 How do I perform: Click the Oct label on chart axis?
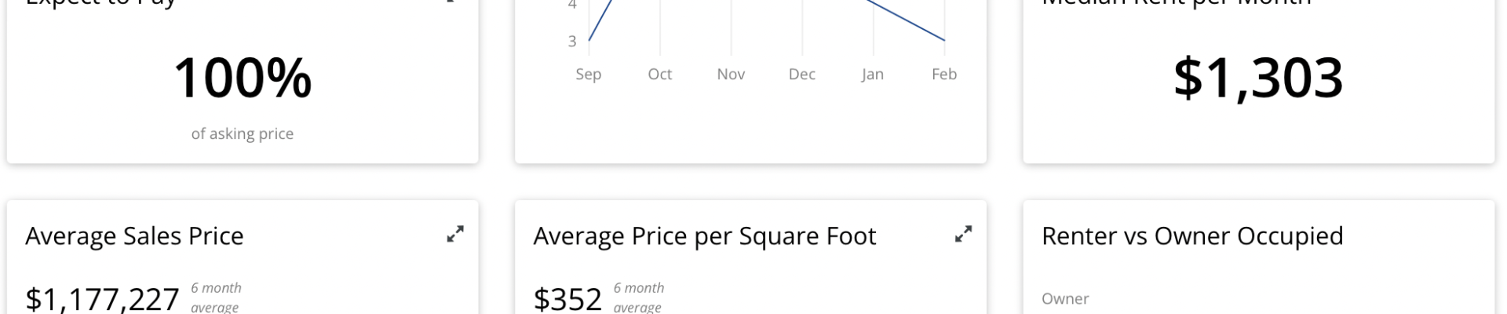pos(660,74)
